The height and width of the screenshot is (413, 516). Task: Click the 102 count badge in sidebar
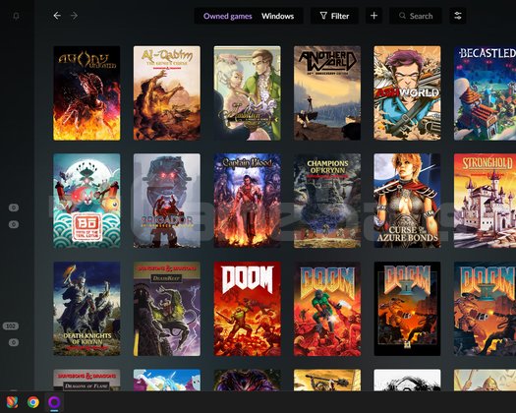(11, 326)
